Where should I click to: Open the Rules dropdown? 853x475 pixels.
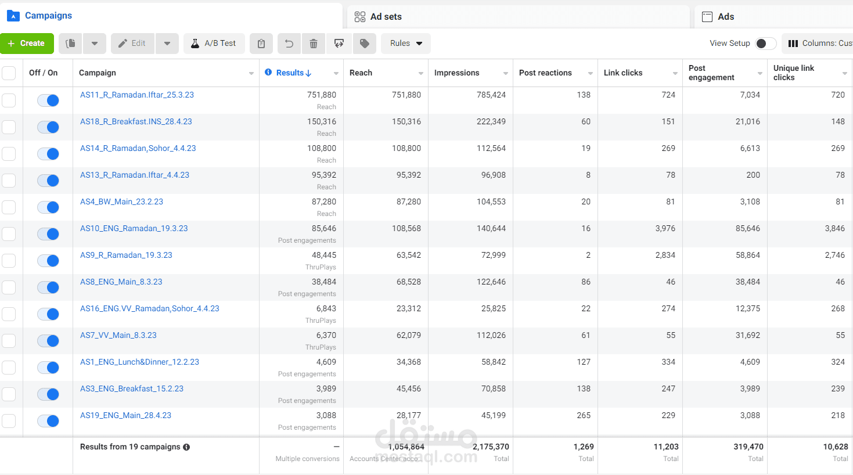tap(406, 44)
